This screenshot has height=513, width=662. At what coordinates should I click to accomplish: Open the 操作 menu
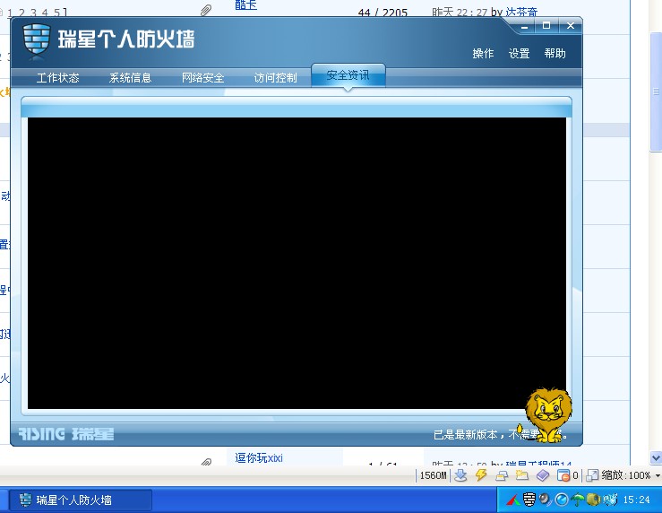click(483, 53)
